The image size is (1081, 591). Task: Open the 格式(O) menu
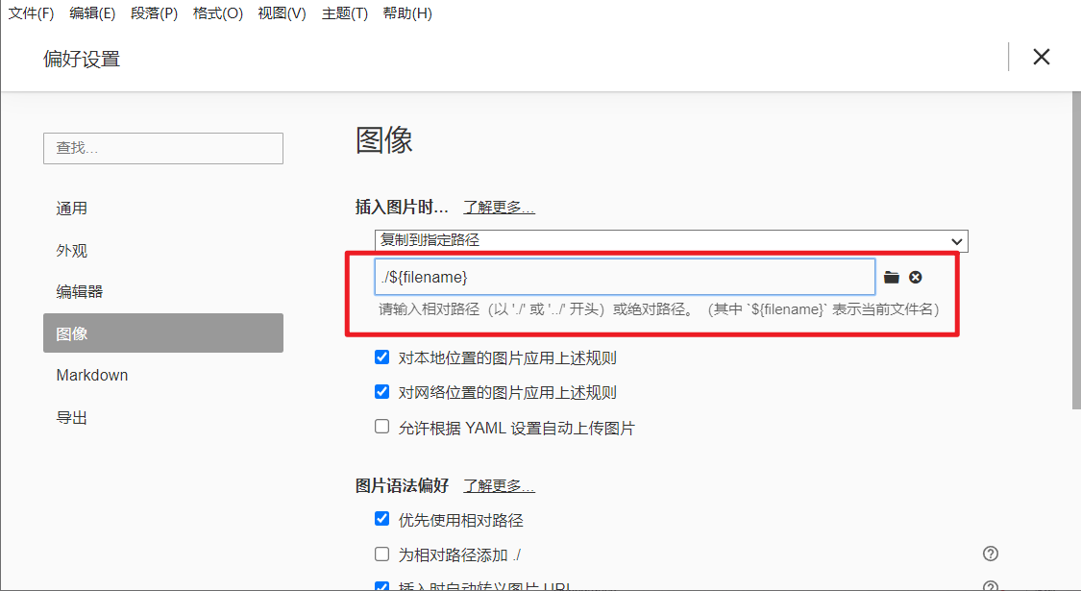coord(217,13)
